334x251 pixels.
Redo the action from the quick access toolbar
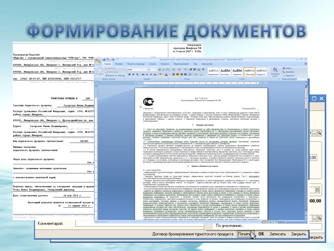pyautogui.click(x=113, y=59)
